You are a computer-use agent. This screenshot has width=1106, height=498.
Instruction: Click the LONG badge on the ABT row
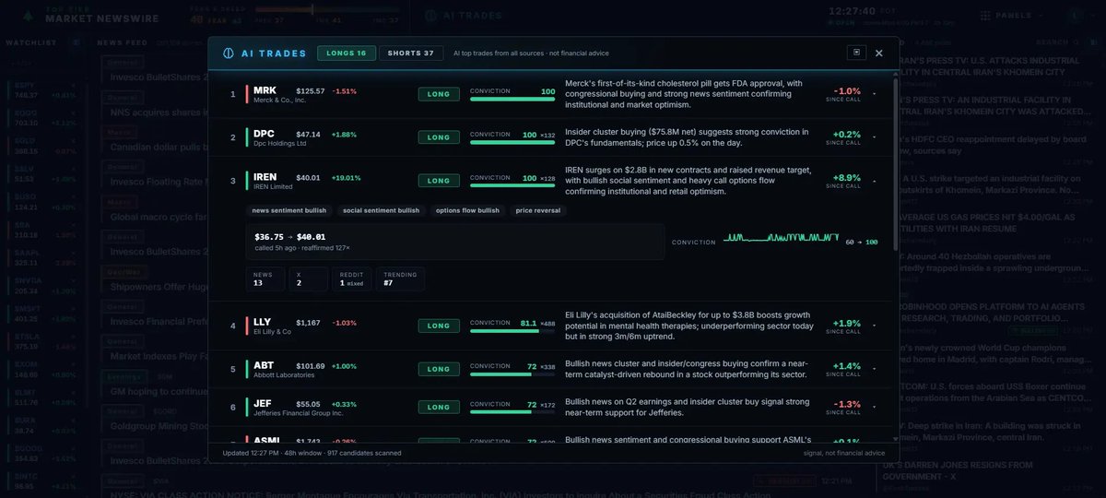click(439, 369)
